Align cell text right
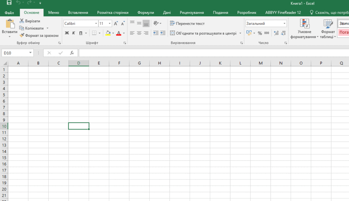The width and height of the screenshot is (349, 201). click(146, 33)
